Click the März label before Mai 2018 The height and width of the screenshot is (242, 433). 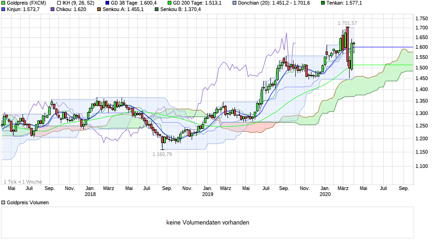109,188
